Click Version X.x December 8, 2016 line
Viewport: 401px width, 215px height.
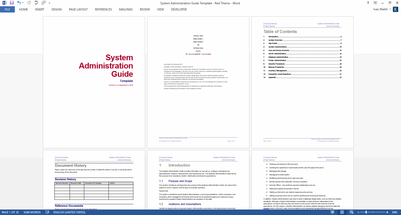click(121, 85)
